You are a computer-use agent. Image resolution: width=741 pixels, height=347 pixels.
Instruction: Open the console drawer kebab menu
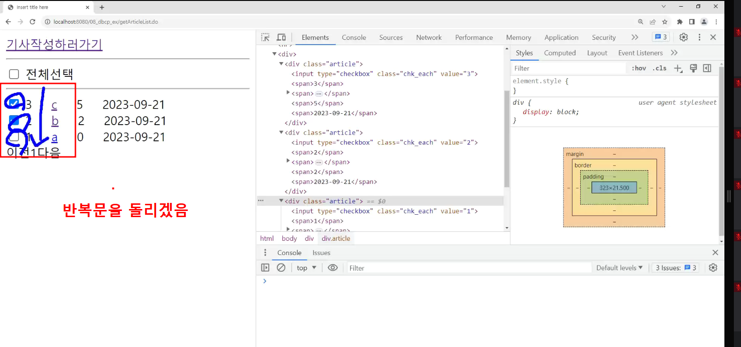point(265,253)
